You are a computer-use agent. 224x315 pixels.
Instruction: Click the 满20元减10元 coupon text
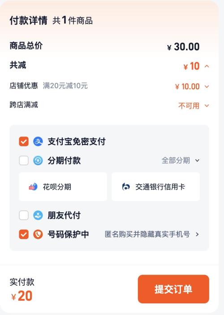point(65,86)
